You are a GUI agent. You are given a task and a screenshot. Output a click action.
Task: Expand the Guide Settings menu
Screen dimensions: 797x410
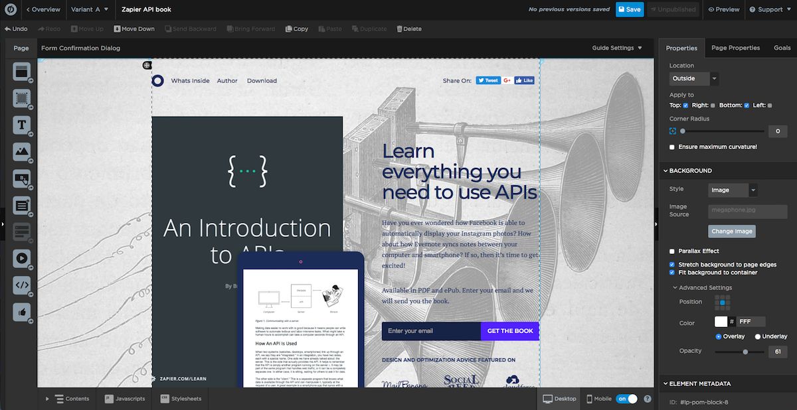pyautogui.click(x=617, y=48)
